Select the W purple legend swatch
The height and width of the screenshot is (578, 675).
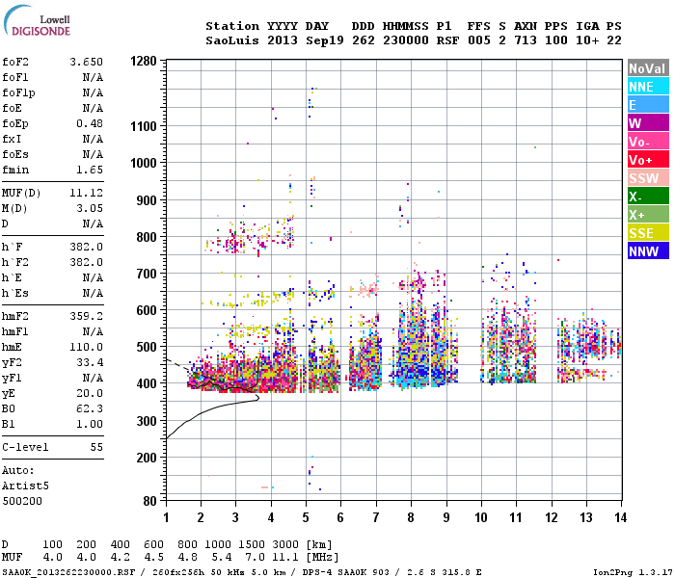(648, 123)
